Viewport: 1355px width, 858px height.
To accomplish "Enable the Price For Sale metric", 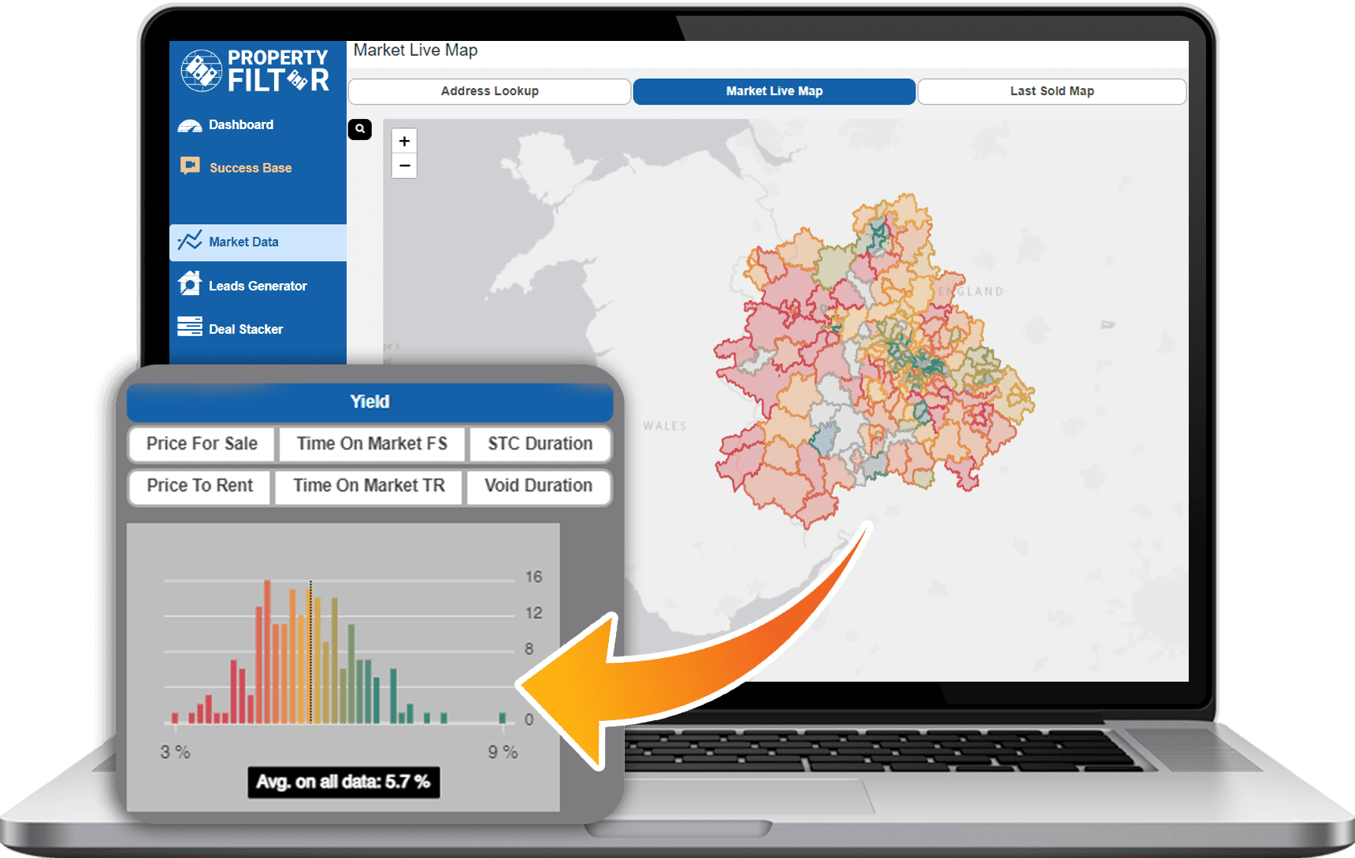I will click(x=201, y=444).
